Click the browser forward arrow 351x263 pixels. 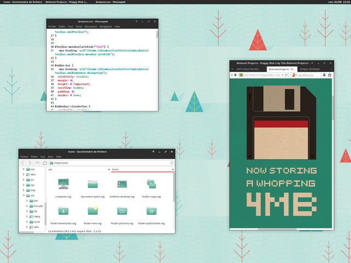tap(235, 75)
